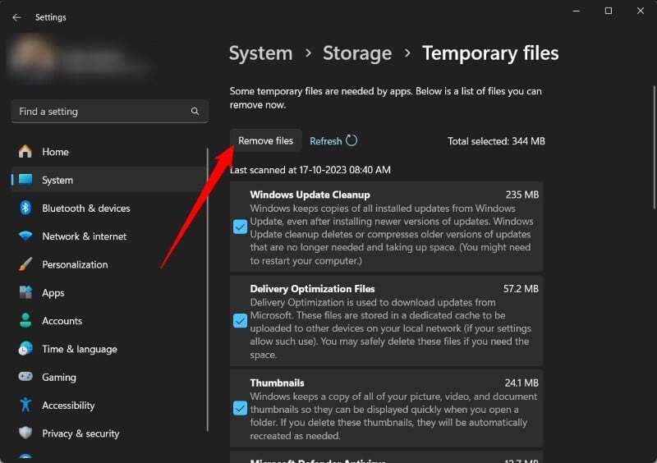The width and height of the screenshot is (657, 463).
Task: Click the '24.1 MB' size value
Action: 521,383
